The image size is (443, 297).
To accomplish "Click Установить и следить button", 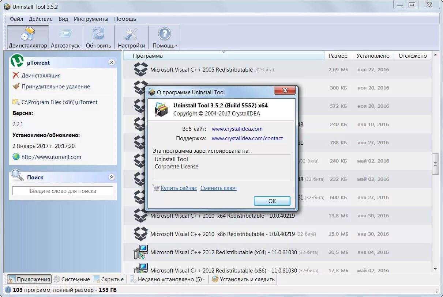I will click(x=243, y=279).
